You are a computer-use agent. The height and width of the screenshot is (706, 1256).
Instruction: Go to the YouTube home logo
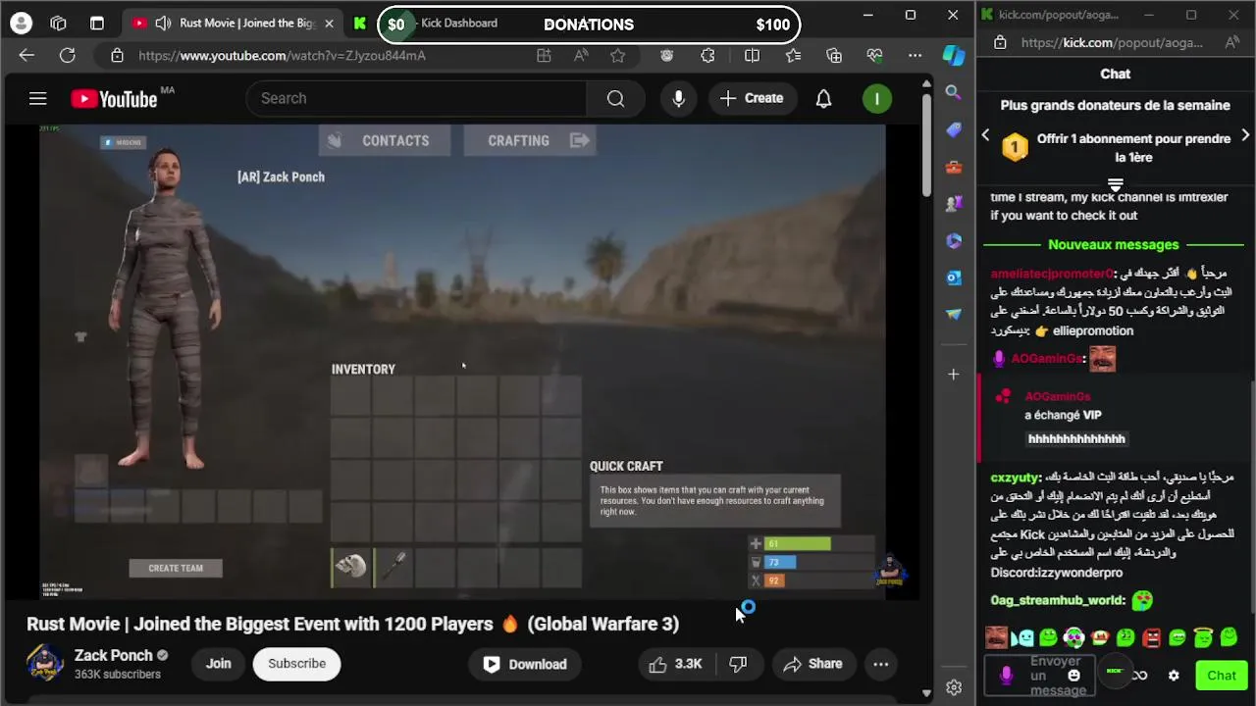click(x=114, y=99)
